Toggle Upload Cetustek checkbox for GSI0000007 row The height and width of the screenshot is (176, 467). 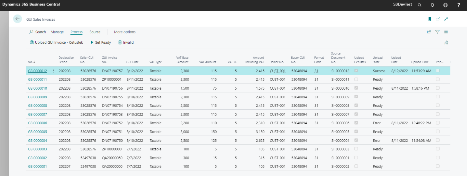pyautogui.click(x=356, y=114)
